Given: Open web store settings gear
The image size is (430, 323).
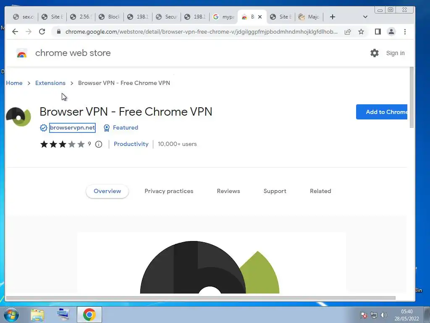Looking at the screenshot, I should pyautogui.click(x=374, y=53).
